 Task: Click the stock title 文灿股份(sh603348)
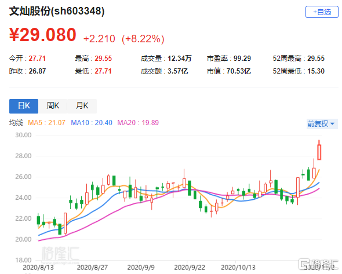click(57, 11)
